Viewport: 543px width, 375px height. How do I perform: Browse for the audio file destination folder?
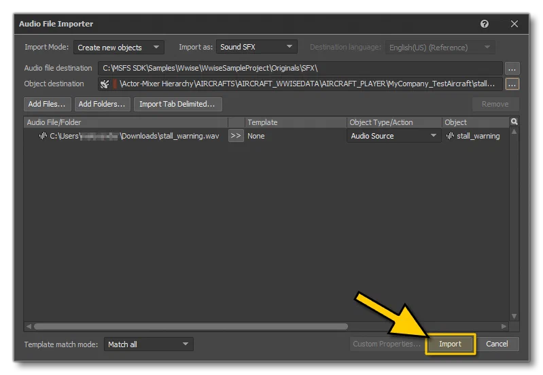(x=512, y=69)
